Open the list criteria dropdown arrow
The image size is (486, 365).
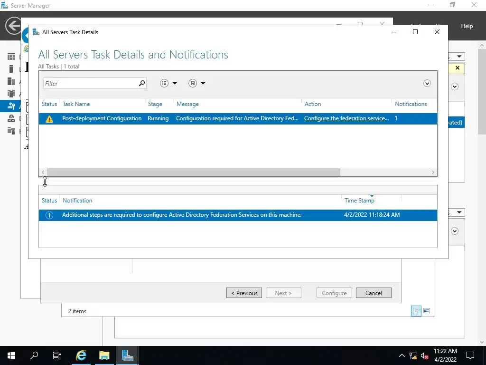point(175,83)
